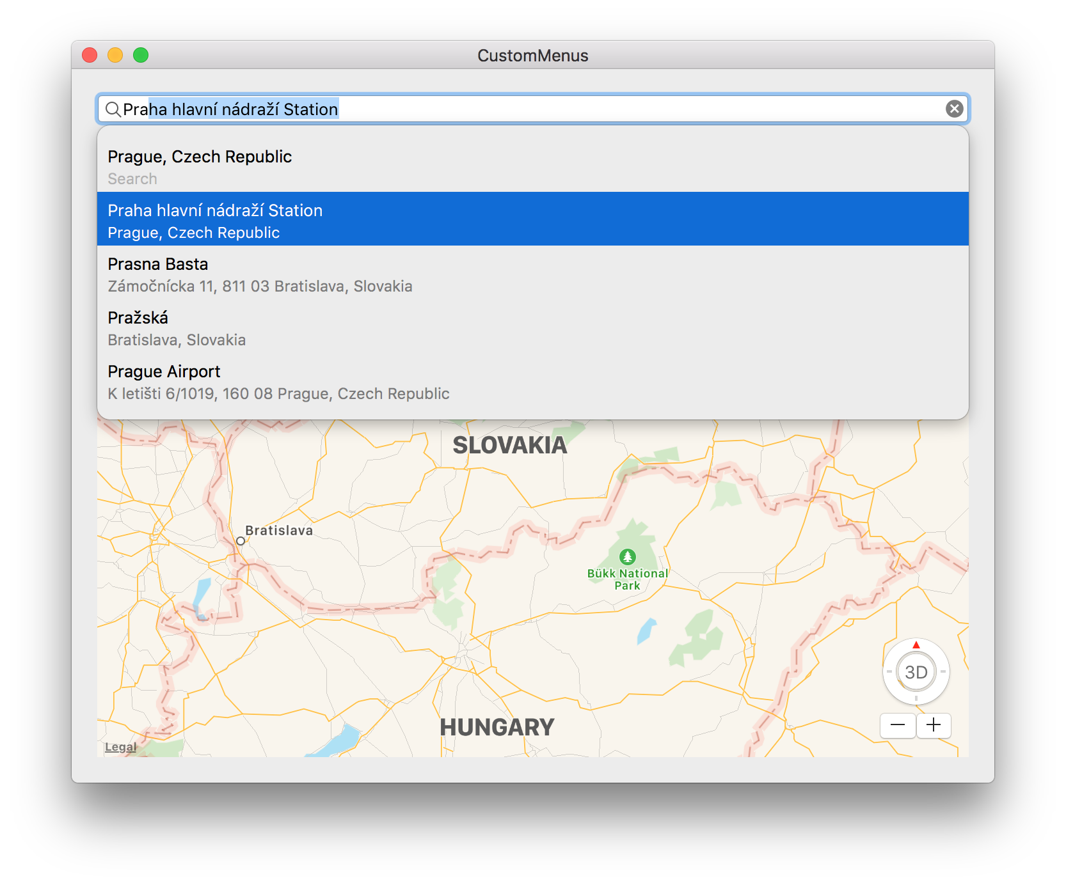
Task: Select the Prague, Czech Republic search suggestion
Action: 533,166
